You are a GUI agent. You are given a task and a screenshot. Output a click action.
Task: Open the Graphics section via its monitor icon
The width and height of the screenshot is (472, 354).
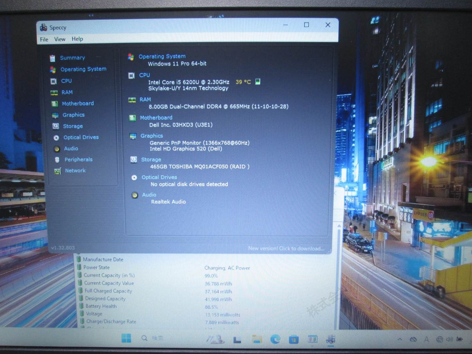(x=55, y=115)
